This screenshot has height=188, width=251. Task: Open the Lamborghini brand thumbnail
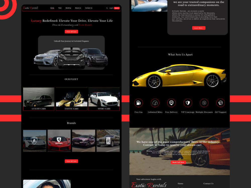(35, 141)
